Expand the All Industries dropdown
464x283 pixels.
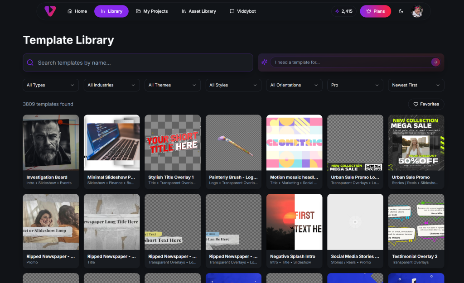[111, 85]
